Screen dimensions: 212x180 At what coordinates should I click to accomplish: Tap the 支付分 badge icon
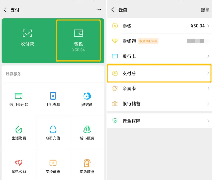coord(115,73)
